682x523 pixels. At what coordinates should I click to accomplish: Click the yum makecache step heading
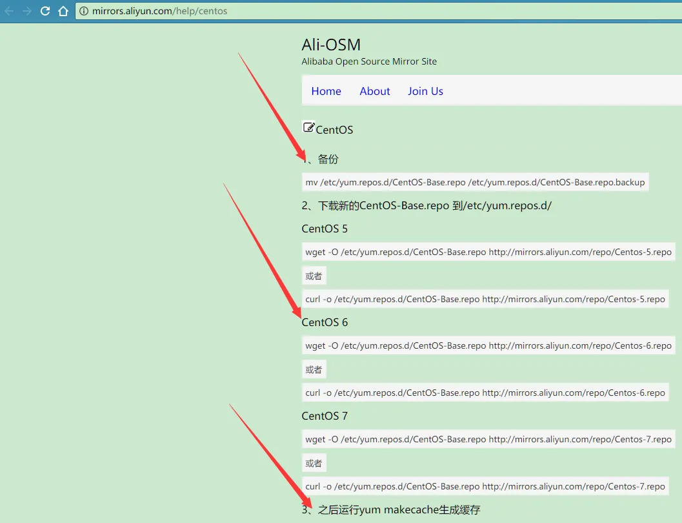[x=391, y=509]
